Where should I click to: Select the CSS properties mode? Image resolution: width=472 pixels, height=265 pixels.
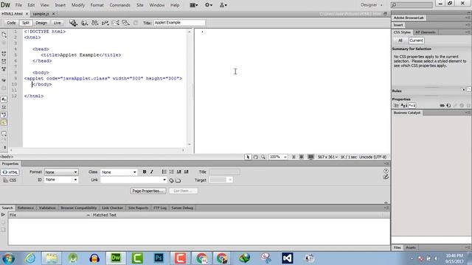tap(10, 180)
